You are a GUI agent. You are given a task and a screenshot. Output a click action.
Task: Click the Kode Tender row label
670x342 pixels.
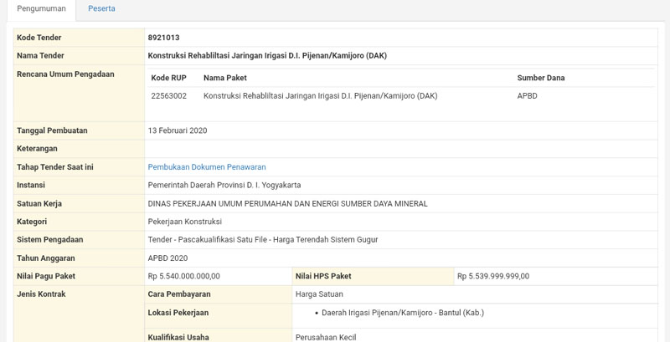[x=39, y=38]
